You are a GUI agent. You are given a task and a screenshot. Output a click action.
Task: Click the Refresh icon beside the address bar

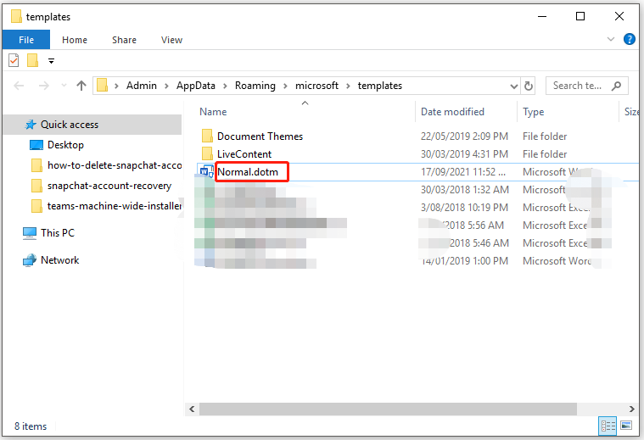click(x=529, y=86)
